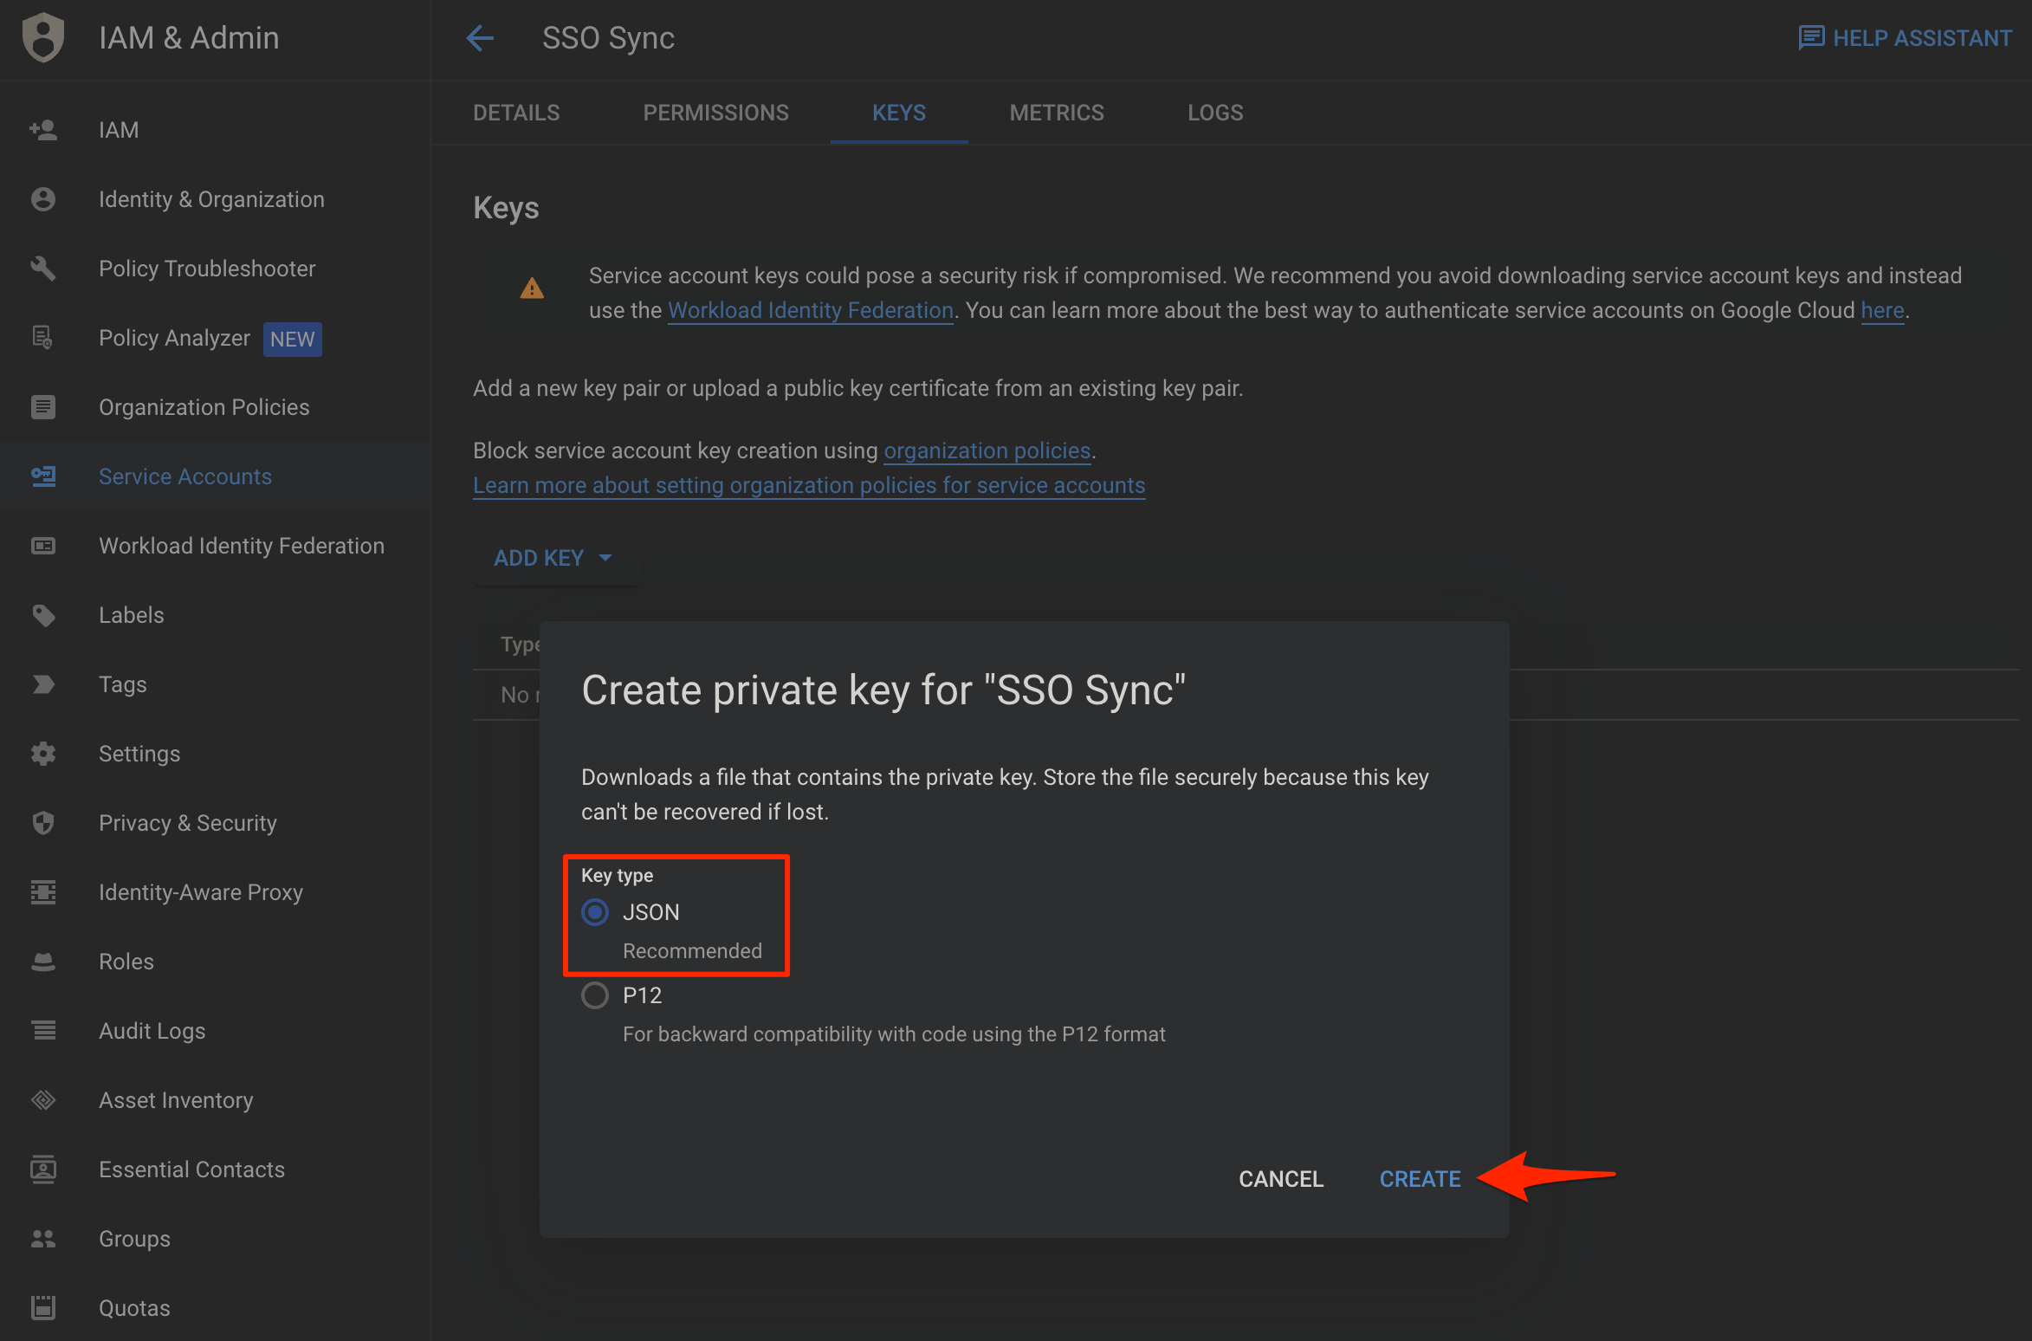Open the HELP ASSISTANT panel

point(1905,38)
